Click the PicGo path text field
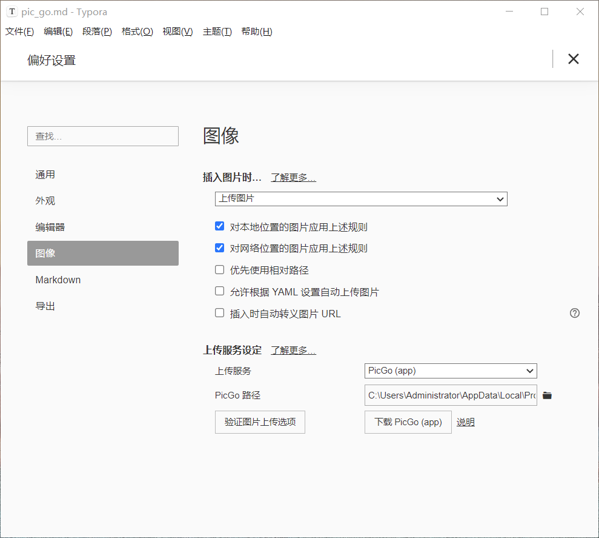The width and height of the screenshot is (599, 538). pyautogui.click(x=451, y=395)
